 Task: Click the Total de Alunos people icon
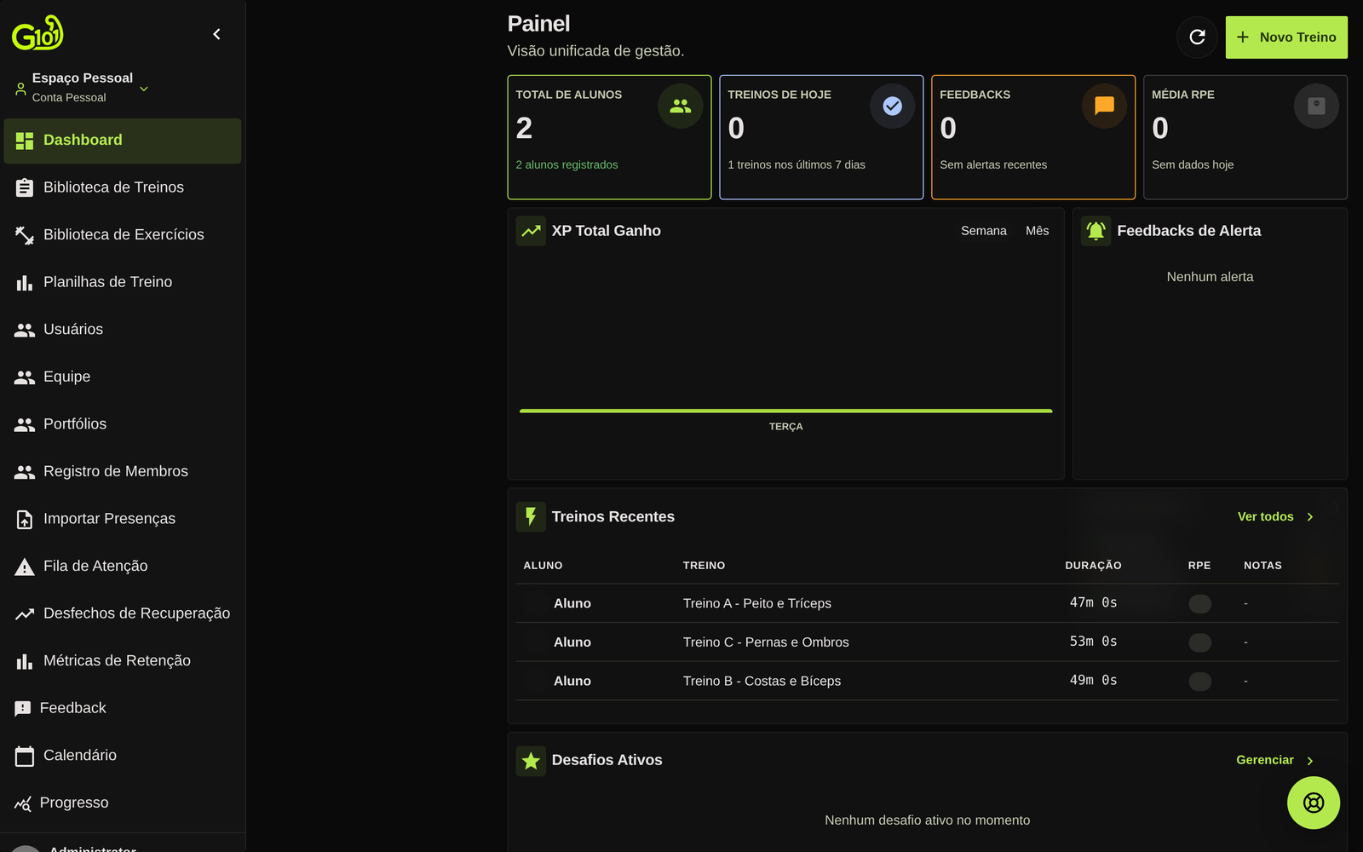pos(680,106)
